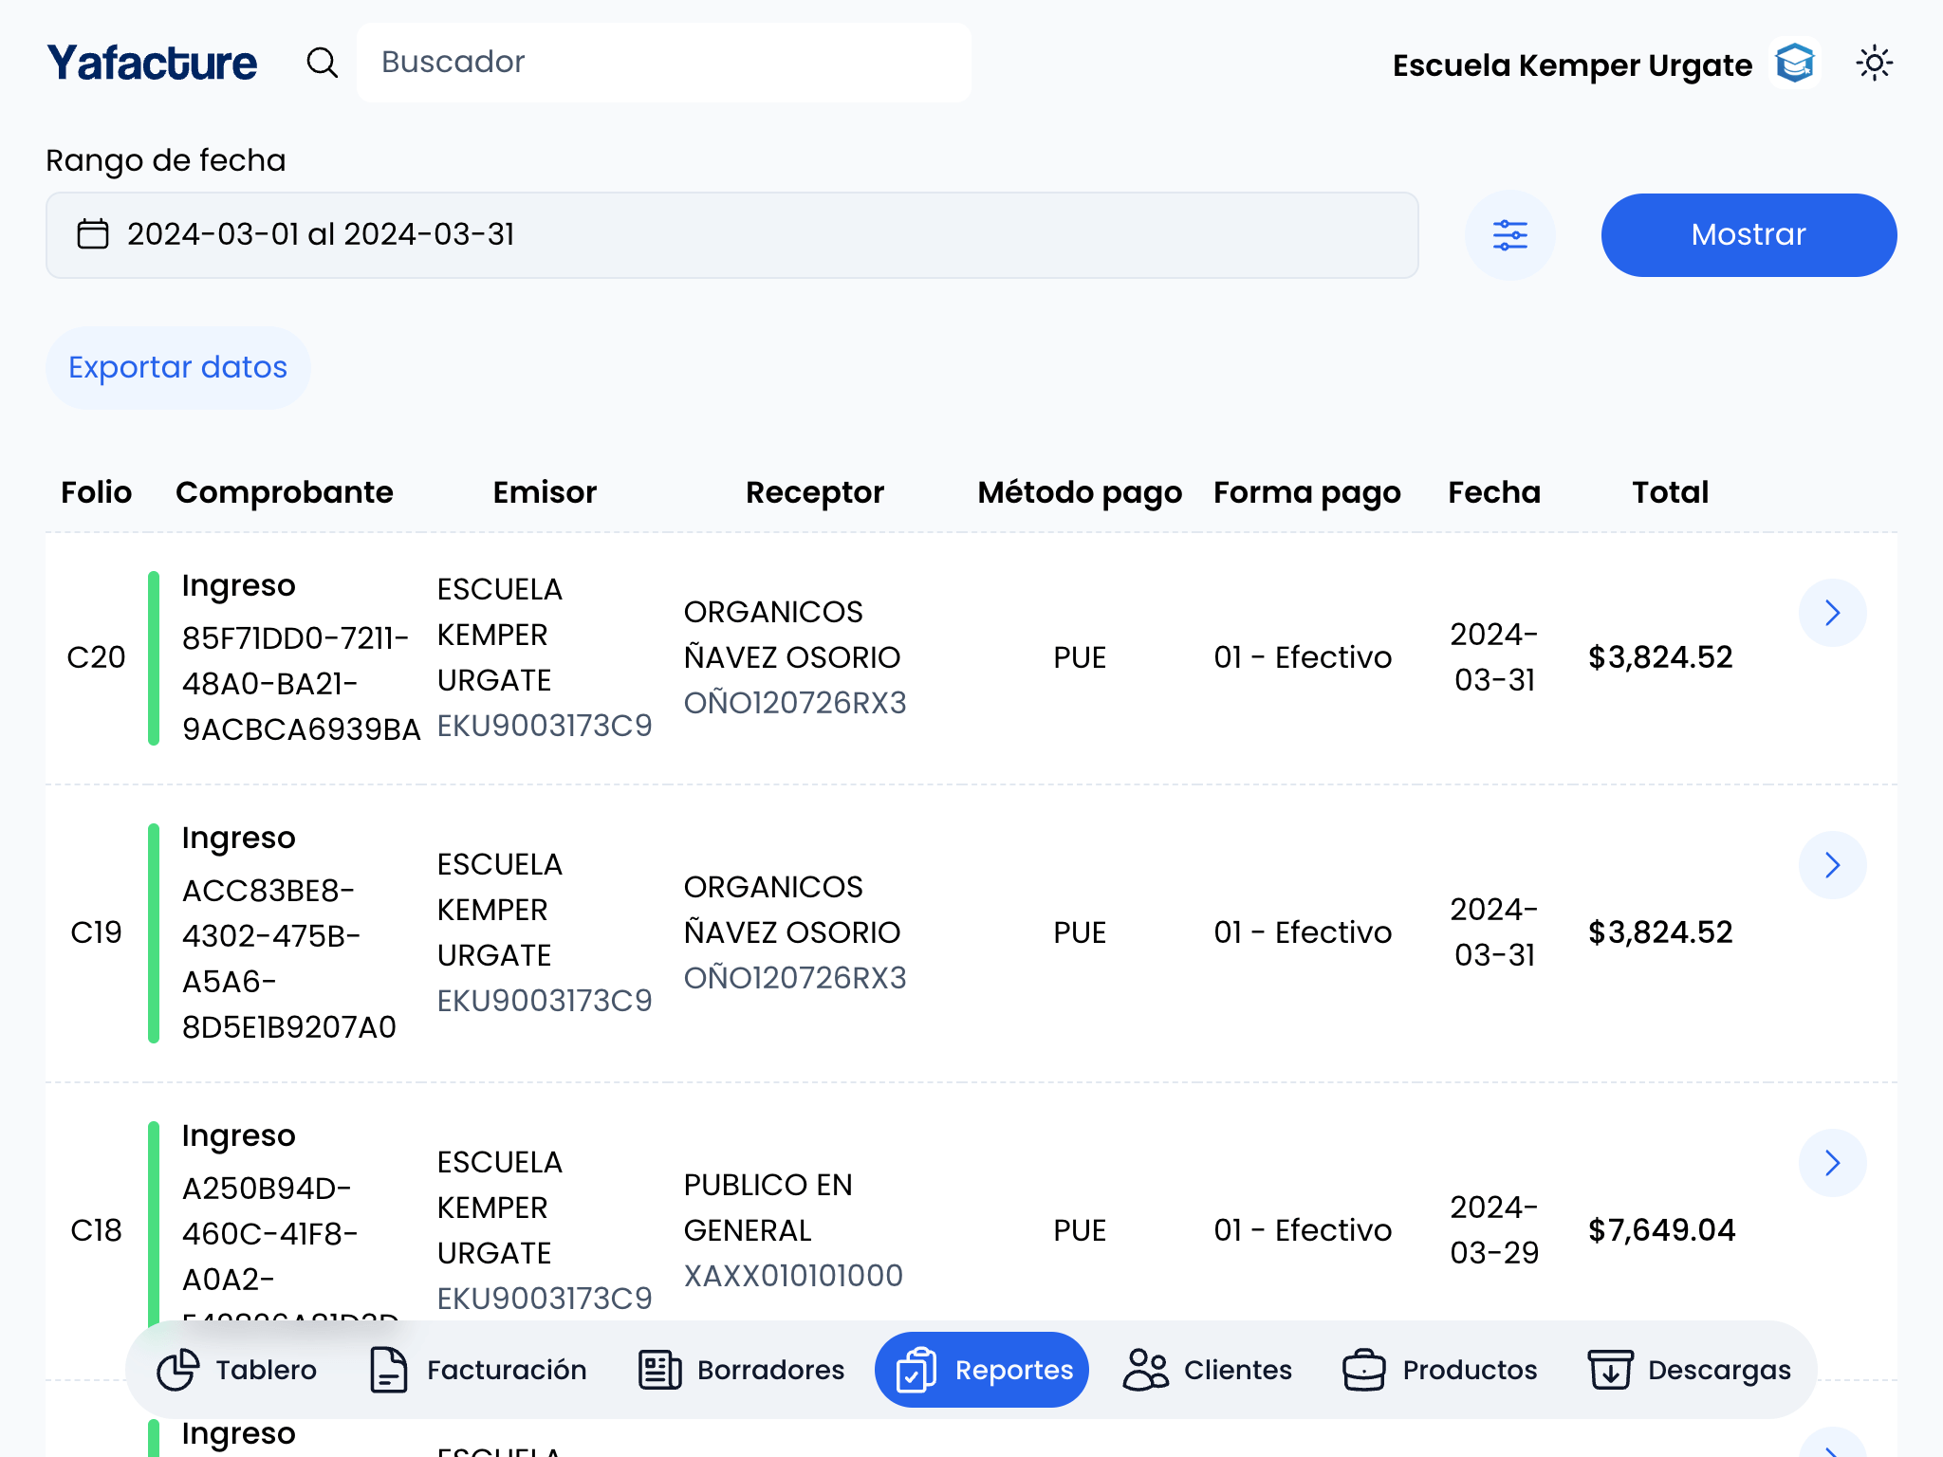
Task: Switch to Productos tab
Action: click(x=1439, y=1370)
